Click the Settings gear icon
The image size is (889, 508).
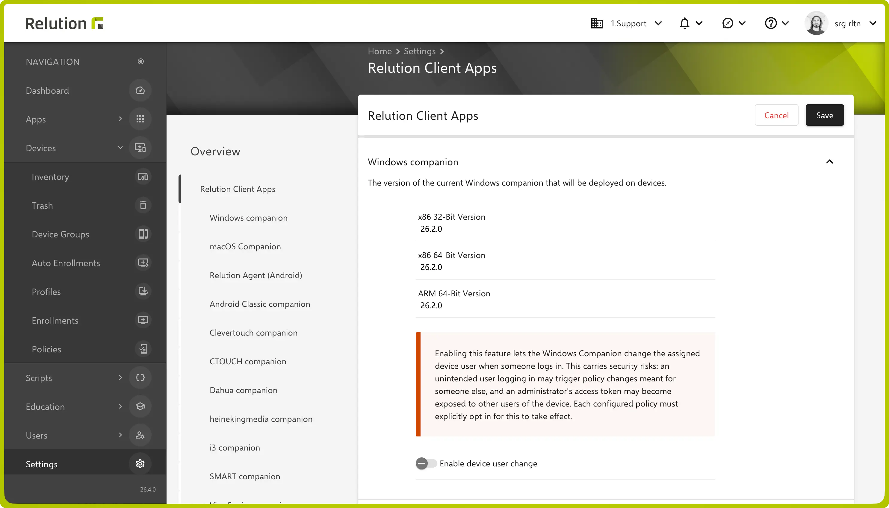tap(140, 464)
